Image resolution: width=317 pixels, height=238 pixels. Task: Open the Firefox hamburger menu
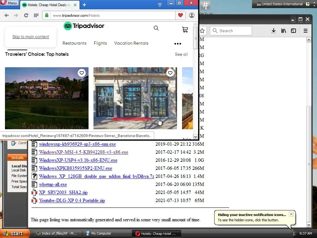[x=306, y=31]
